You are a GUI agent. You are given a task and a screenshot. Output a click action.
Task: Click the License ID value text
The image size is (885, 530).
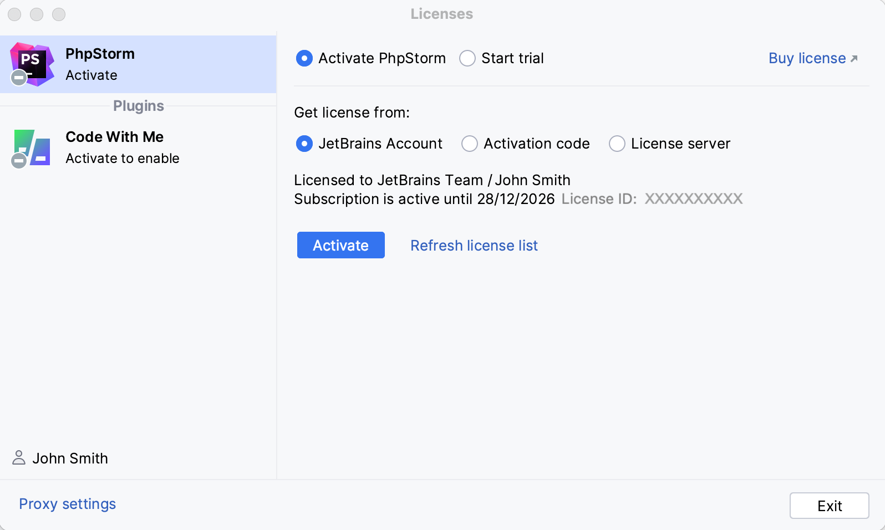693,199
